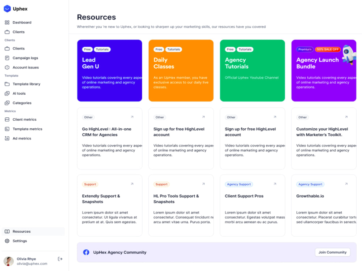Screen dimensions: 362x271
Task: Click the Template metrics icon
Action: click(7, 129)
